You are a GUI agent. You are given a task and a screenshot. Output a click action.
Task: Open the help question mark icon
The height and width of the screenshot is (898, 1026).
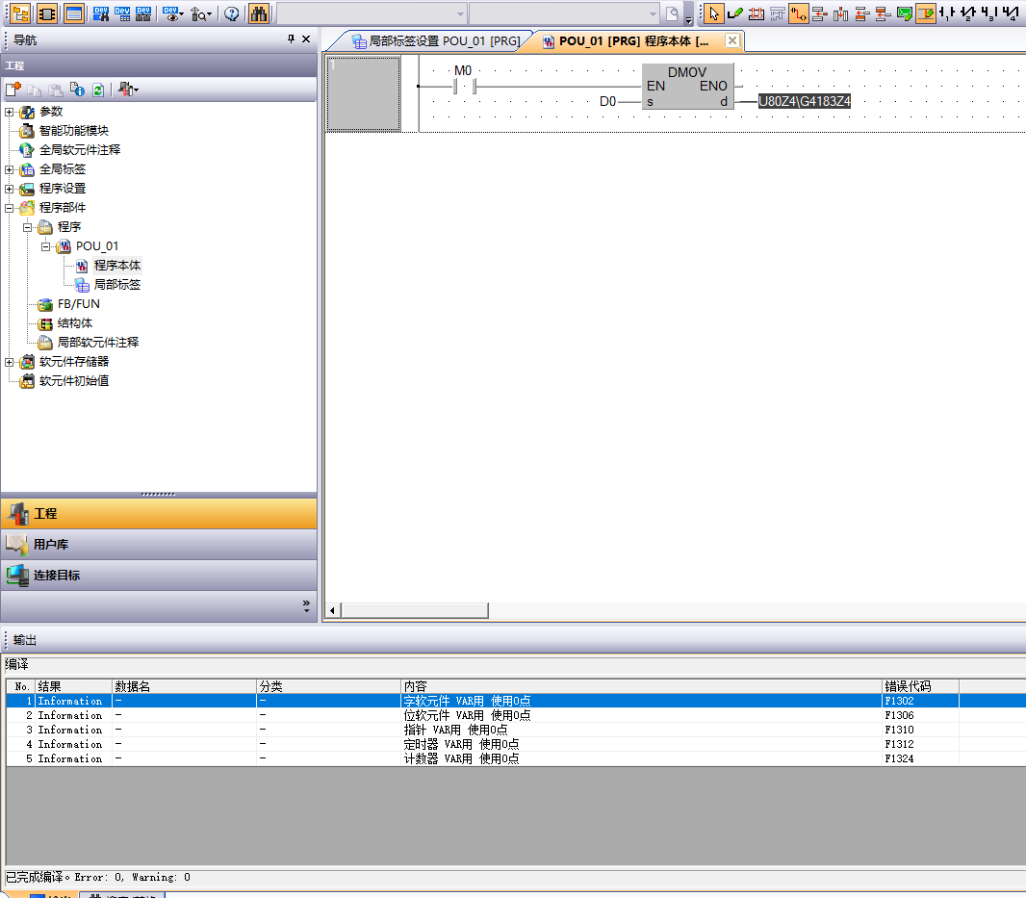231,13
